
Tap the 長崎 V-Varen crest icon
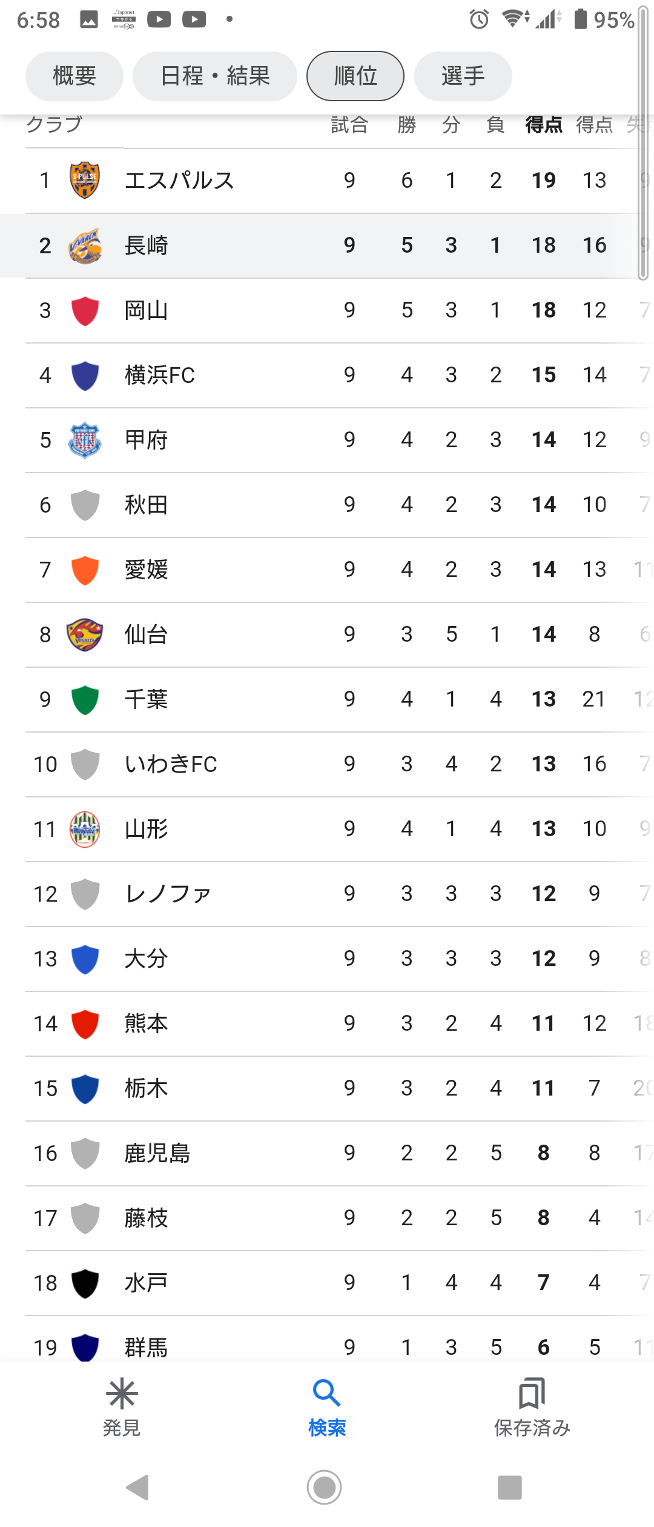[x=85, y=245]
